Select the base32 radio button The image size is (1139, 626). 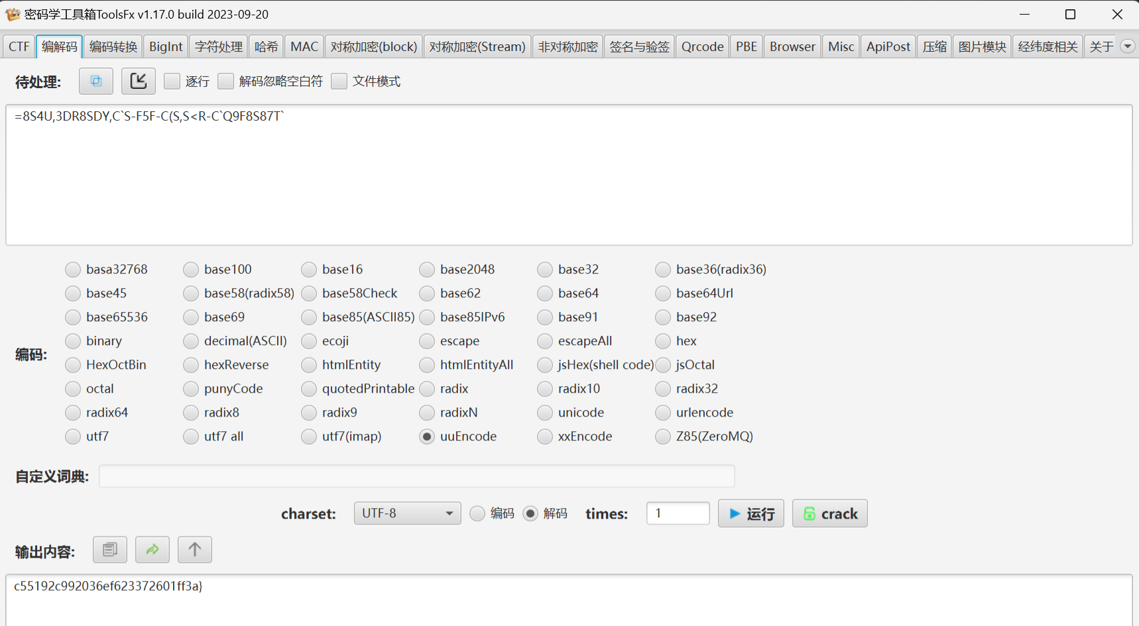coord(545,270)
